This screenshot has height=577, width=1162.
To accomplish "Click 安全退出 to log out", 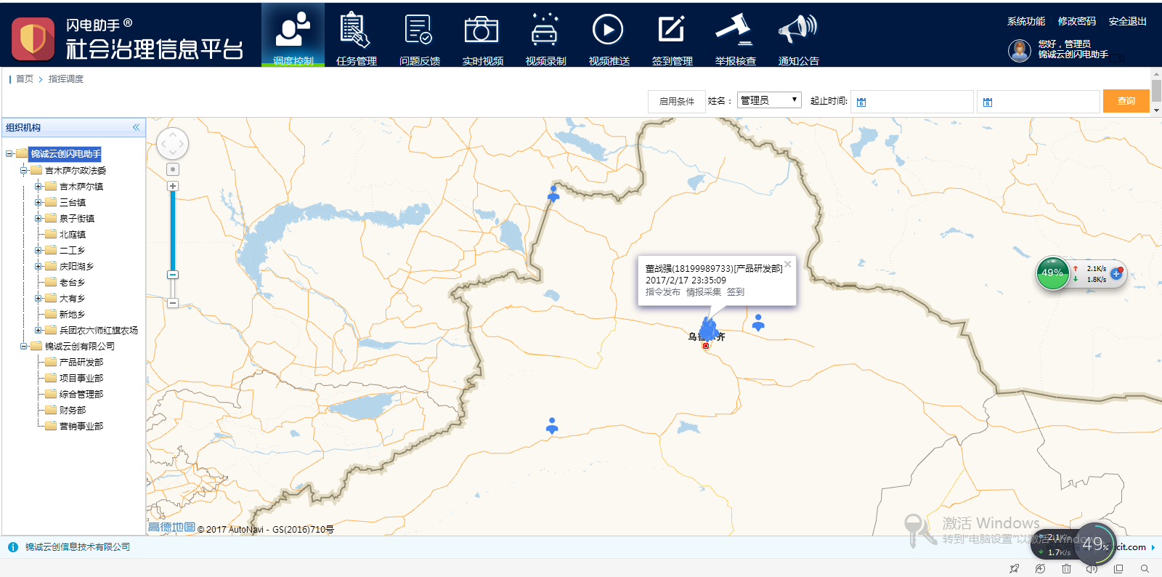I will (x=1127, y=21).
